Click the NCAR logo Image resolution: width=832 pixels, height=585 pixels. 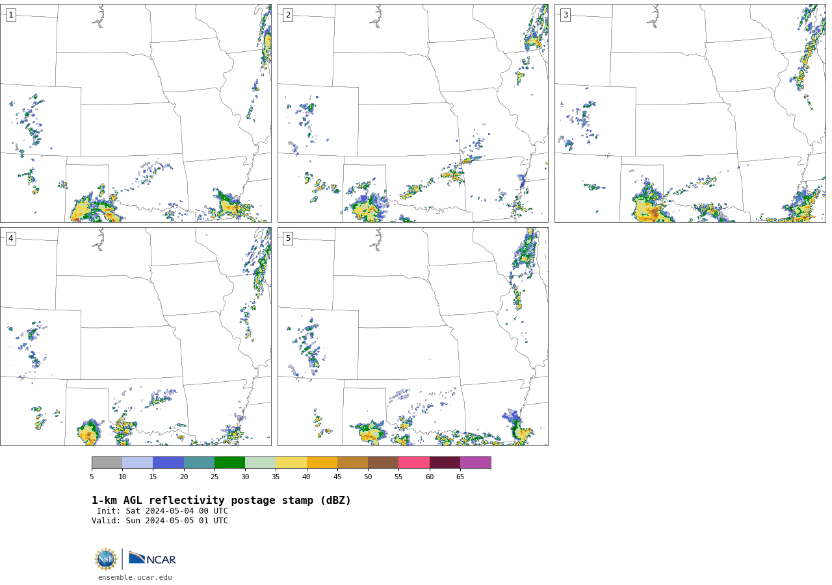tap(152, 558)
